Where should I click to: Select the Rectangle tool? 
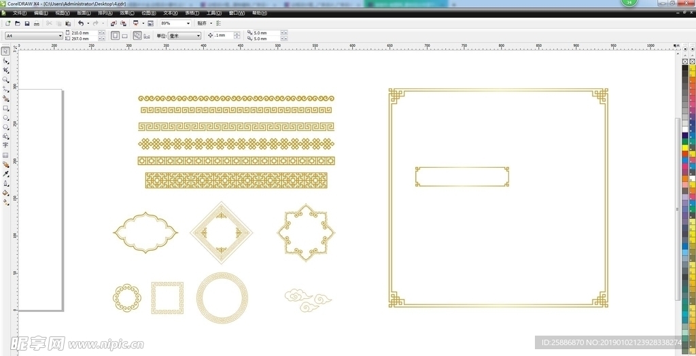[x=5, y=108]
